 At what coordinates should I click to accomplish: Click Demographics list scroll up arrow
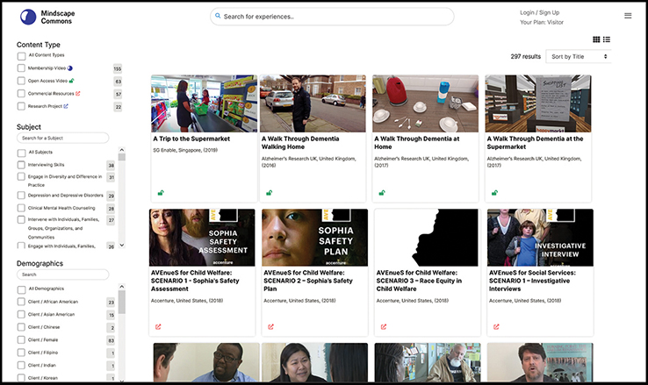point(121,287)
